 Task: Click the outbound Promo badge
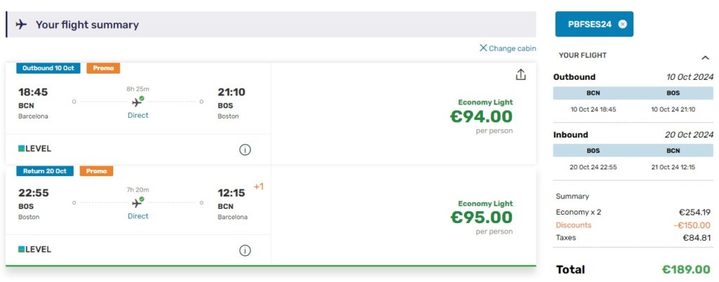(103, 68)
